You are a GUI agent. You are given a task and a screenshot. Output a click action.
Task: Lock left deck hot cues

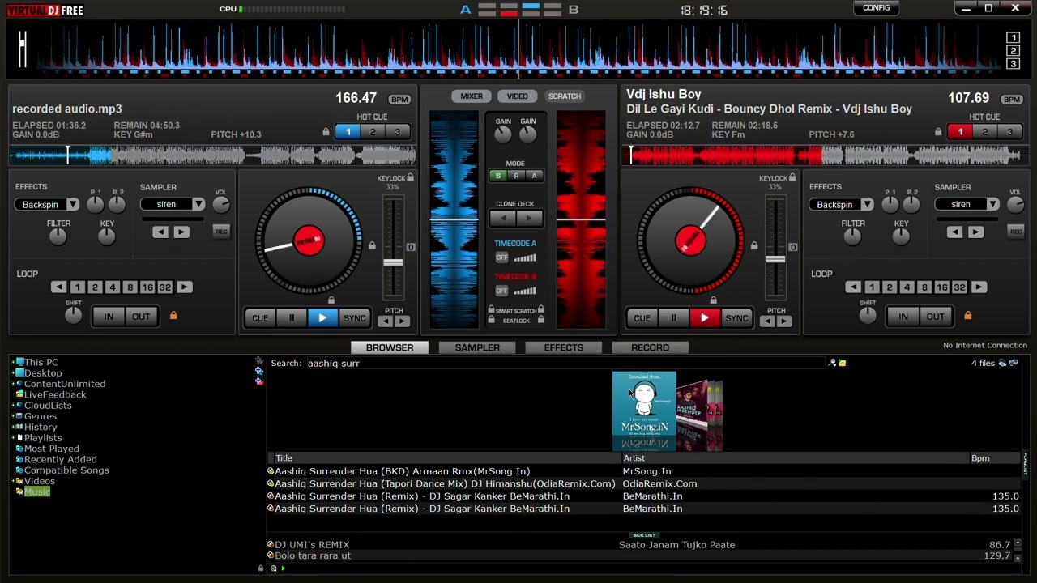[x=326, y=132]
